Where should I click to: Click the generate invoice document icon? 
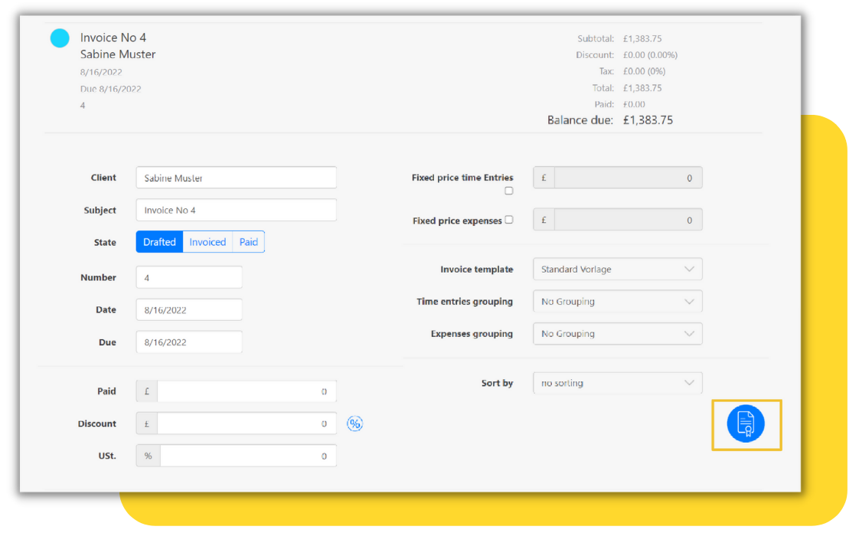coord(746,423)
